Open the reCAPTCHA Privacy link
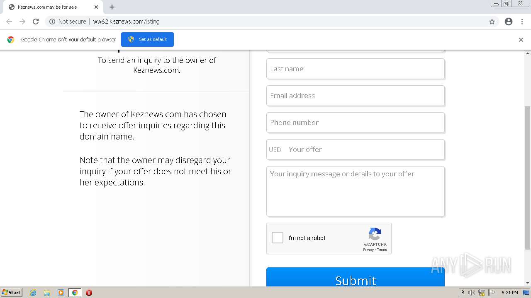Screen dimensions: 531x298 click(x=368, y=250)
